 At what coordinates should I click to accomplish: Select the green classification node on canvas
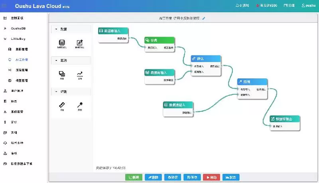159,40
